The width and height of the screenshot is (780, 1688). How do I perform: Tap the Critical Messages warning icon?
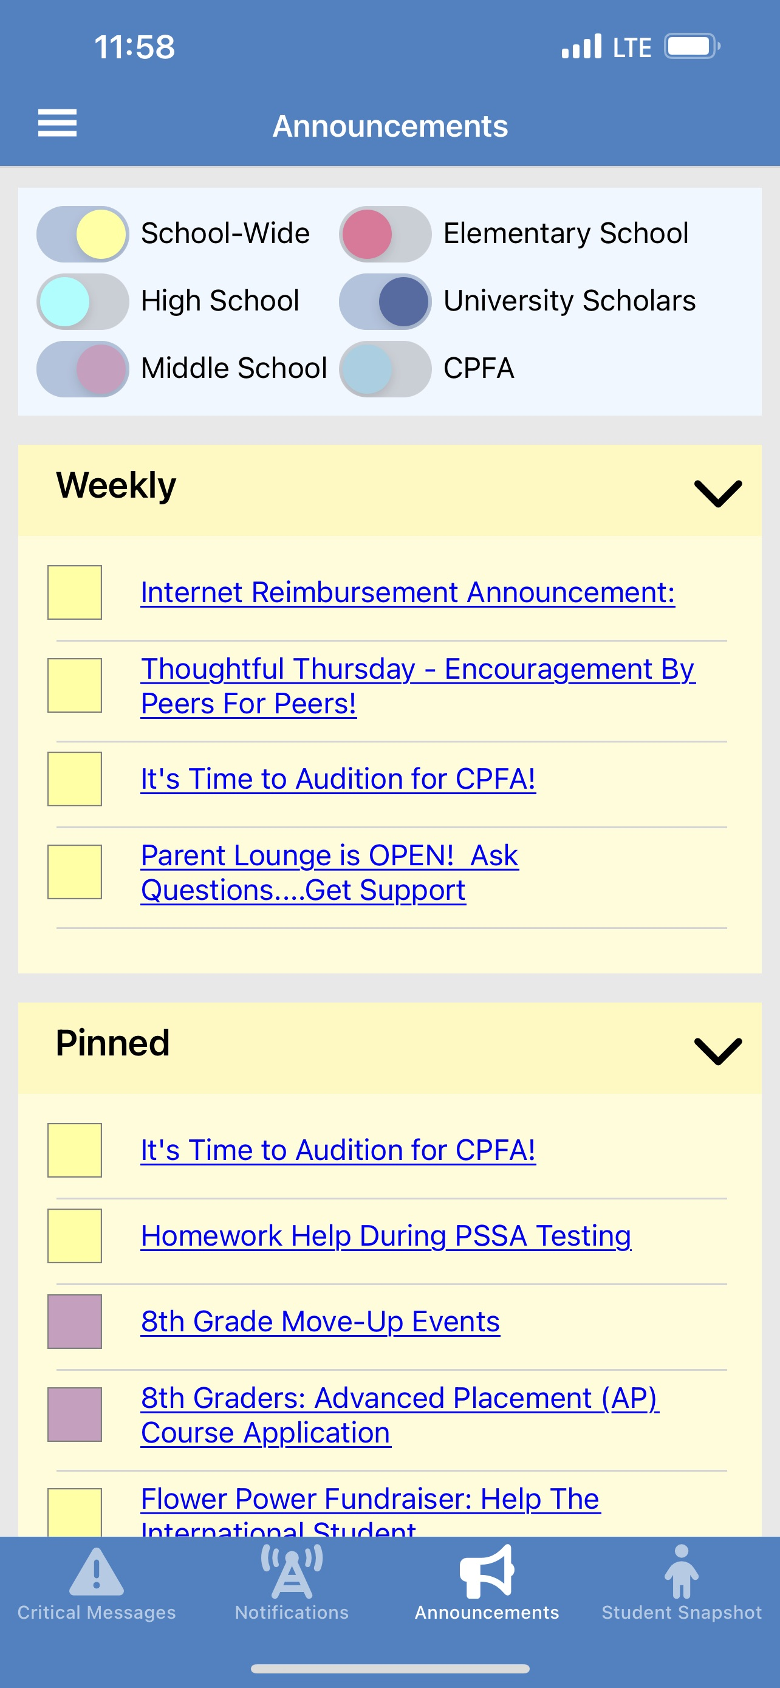pyautogui.click(x=96, y=1571)
